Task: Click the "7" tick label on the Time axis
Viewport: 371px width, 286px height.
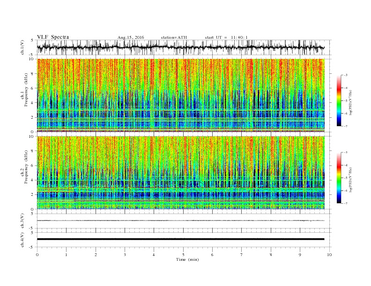Action: pyautogui.click(x=242, y=255)
